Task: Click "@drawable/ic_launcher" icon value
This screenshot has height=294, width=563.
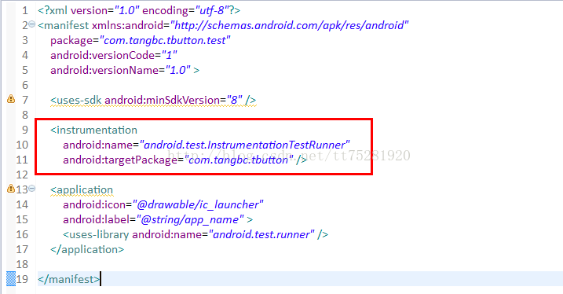Action: [x=198, y=204]
